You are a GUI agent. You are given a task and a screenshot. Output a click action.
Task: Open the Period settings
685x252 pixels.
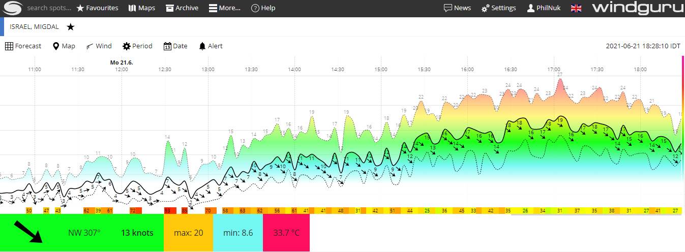pos(137,46)
